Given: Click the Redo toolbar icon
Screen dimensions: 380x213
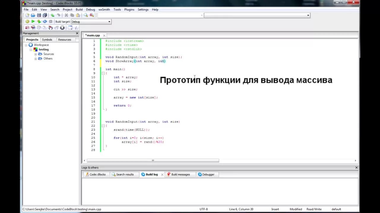Looking at the screenshot, I should coord(58,15).
